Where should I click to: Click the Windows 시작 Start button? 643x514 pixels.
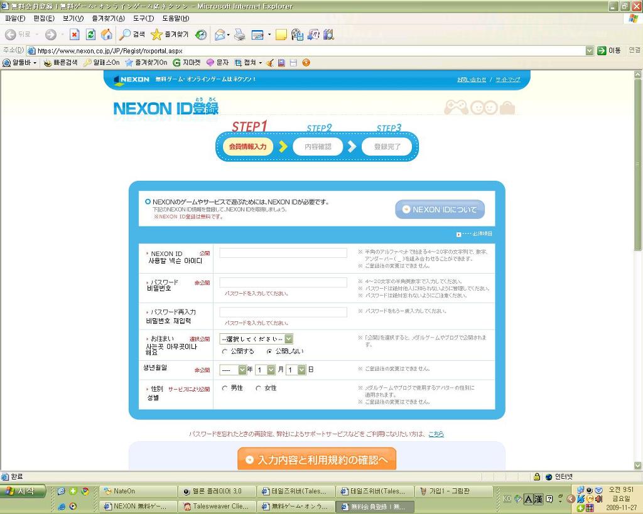(23, 491)
